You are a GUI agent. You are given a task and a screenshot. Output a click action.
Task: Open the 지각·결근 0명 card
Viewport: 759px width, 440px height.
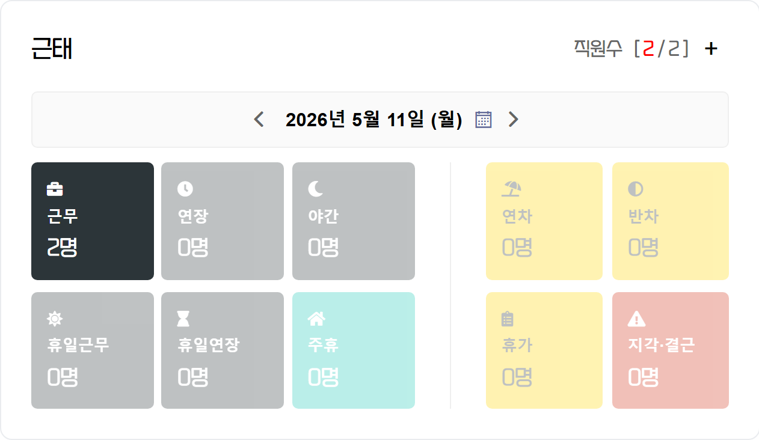671,350
